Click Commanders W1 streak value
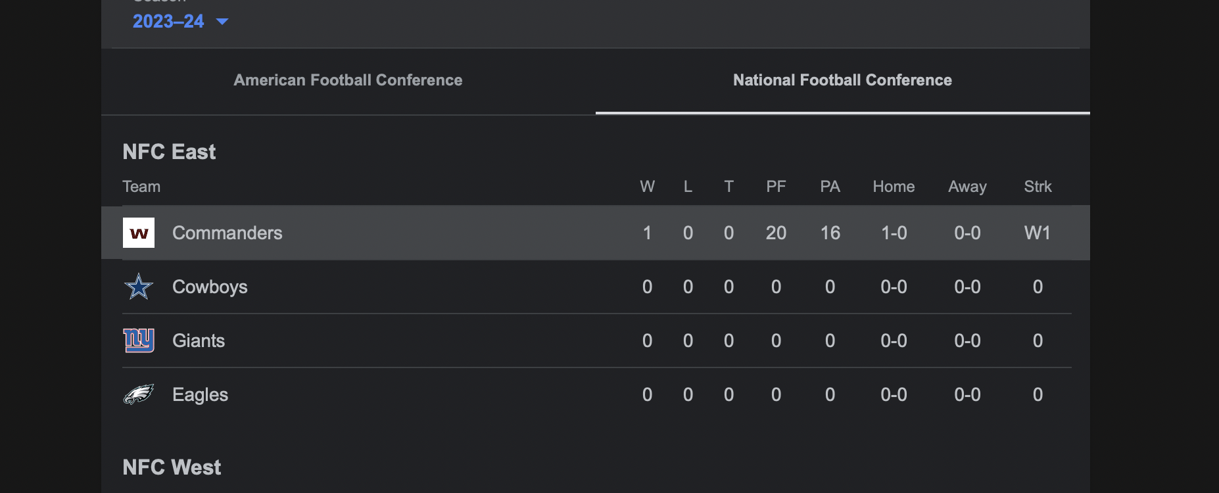The height and width of the screenshot is (493, 1219). [1038, 233]
